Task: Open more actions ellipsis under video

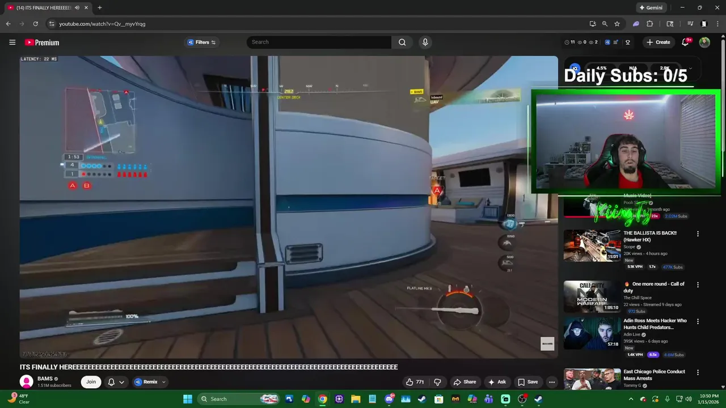Action: click(552, 382)
